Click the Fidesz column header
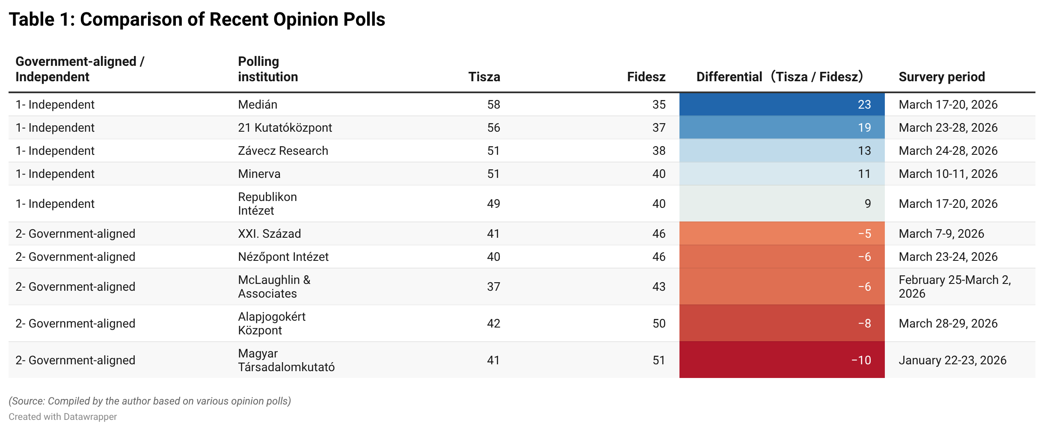The image size is (1044, 431). click(x=646, y=77)
